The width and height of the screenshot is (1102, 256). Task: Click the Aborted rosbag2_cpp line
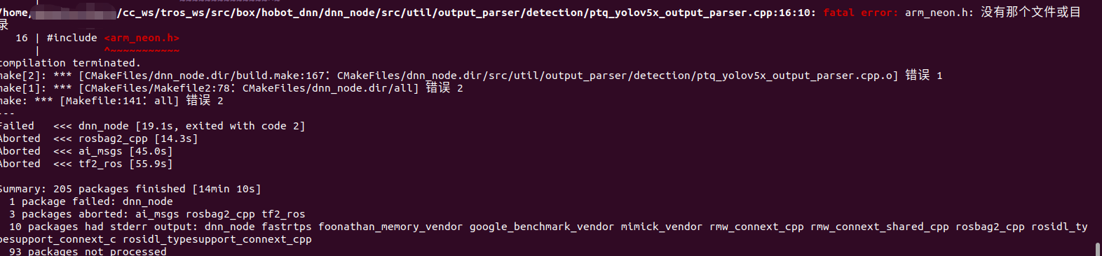click(x=99, y=138)
